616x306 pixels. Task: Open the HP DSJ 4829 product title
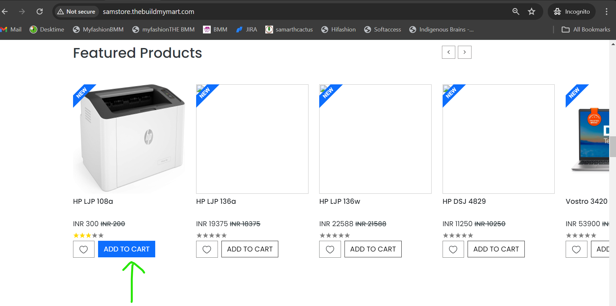(464, 202)
